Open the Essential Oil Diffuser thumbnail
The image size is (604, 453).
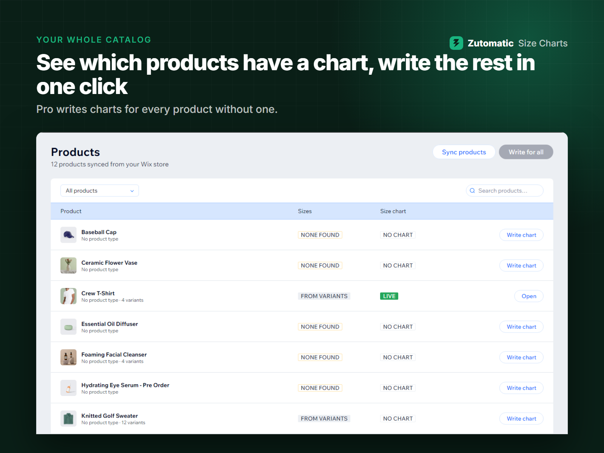coord(68,327)
